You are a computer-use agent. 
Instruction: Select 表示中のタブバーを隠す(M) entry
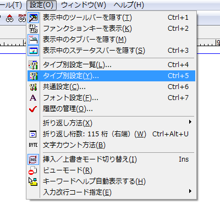[x=111, y=40]
